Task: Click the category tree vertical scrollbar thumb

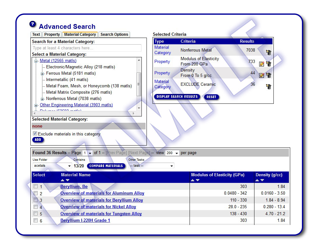Action: [139, 84]
